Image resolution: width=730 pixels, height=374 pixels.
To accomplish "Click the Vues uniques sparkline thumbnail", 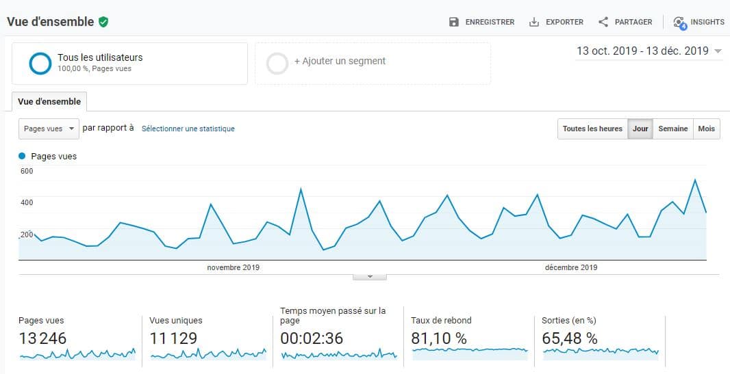I will tap(209, 354).
